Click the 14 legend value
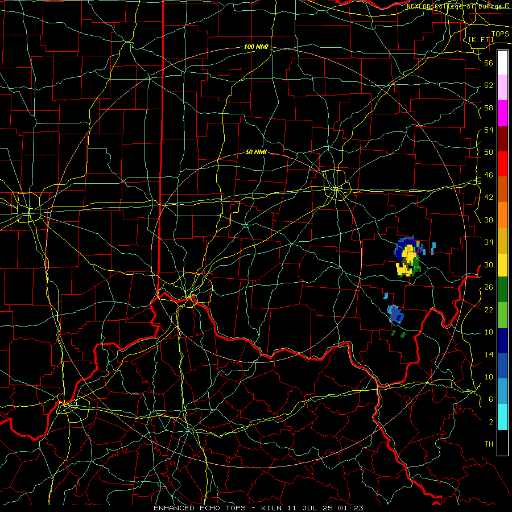512x512 pixels. 489,354
